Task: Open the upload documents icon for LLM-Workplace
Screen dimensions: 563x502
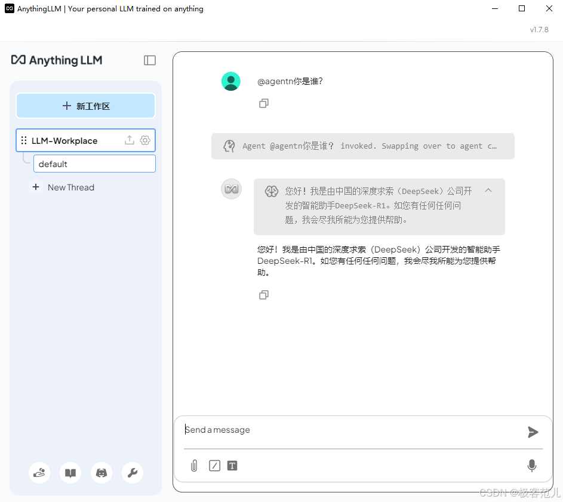Action: pyautogui.click(x=130, y=140)
